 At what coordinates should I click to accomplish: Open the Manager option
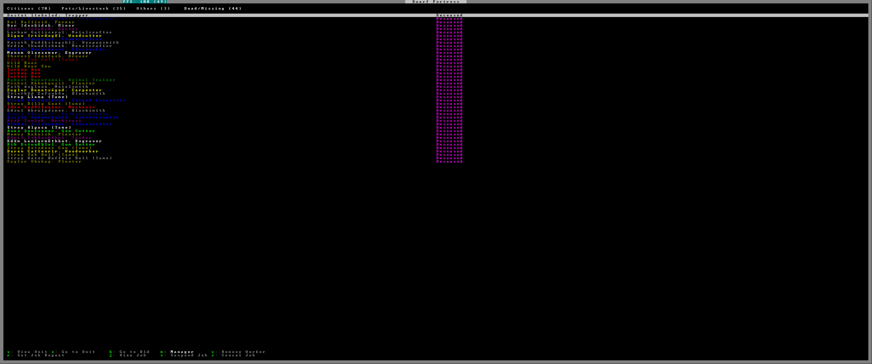177,352
